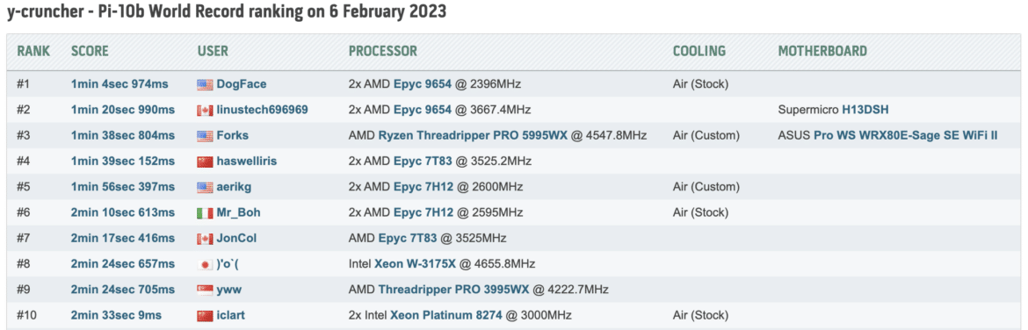
Task: Click the Canada flag beside linustech696969
Action: click(x=206, y=110)
